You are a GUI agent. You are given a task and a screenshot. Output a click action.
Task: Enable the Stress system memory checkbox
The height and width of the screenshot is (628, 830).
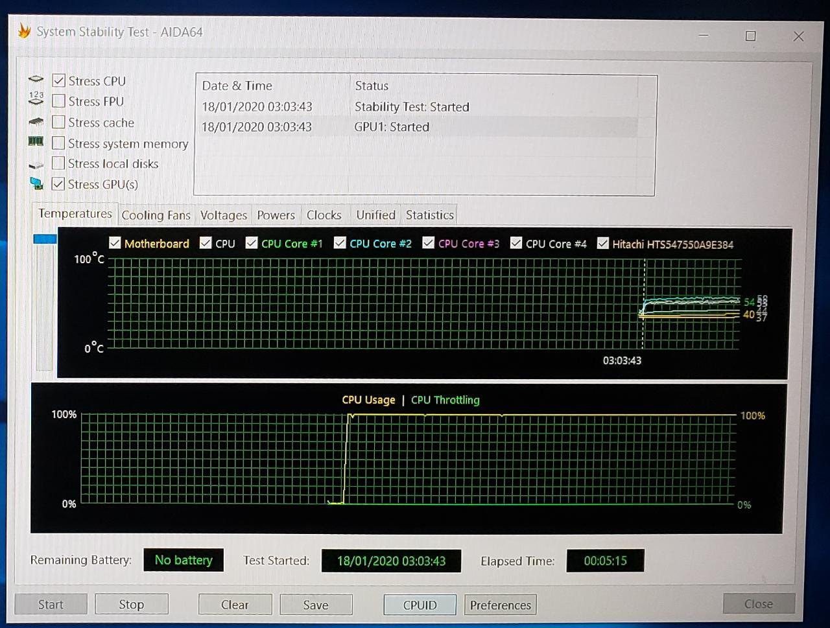tap(58, 143)
